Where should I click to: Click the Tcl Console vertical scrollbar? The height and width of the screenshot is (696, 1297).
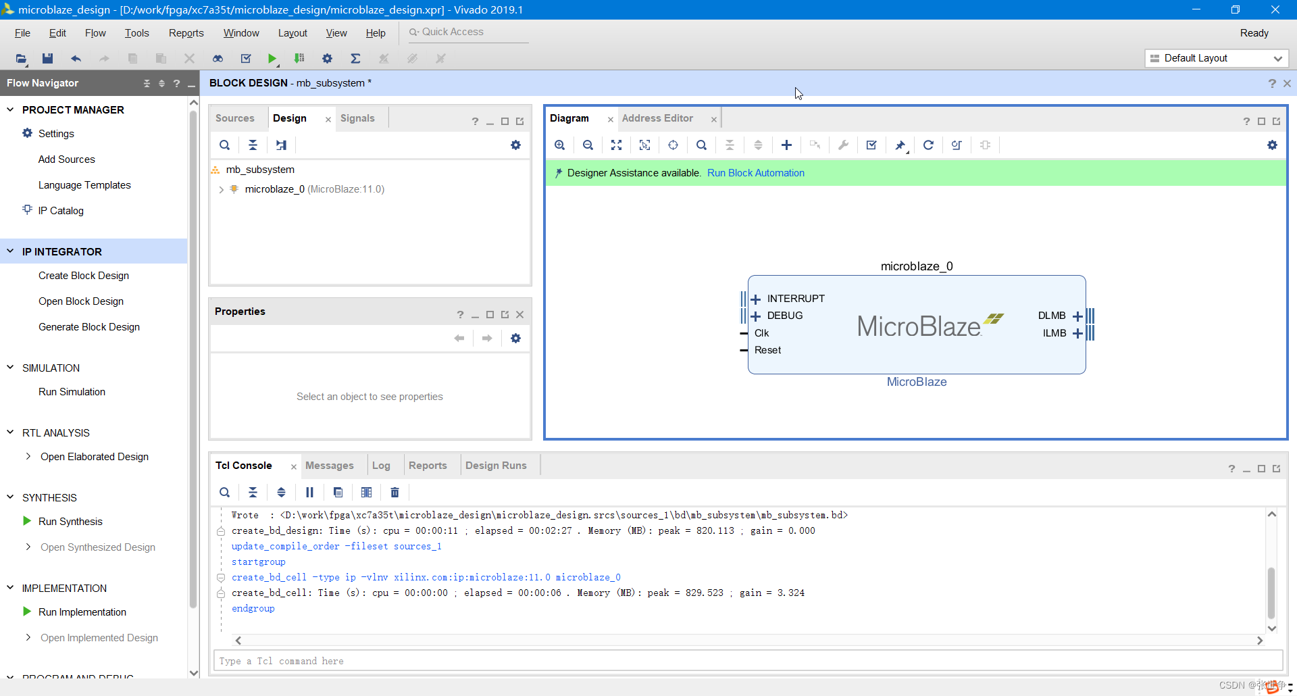(x=1271, y=593)
